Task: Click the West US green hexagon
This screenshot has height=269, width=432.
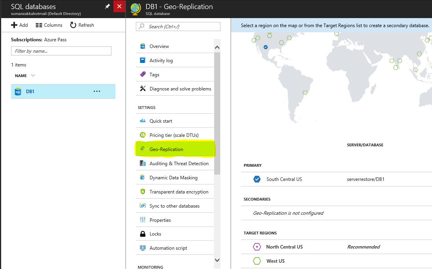Action: pos(257,261)
